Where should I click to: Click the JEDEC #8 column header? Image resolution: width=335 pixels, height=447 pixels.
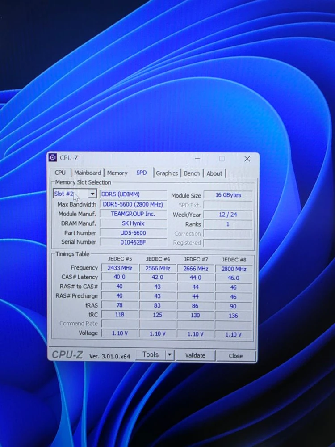coord(234,260)
